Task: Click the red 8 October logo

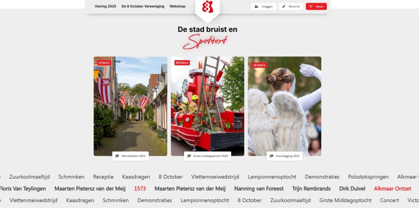Action: pyautogui.click(x=207, y=7)
